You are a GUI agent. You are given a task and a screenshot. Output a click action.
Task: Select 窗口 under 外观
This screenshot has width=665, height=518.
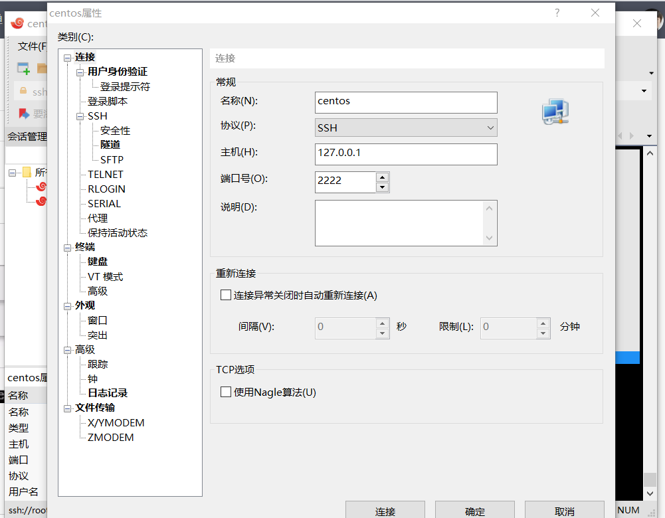point(98,321)
